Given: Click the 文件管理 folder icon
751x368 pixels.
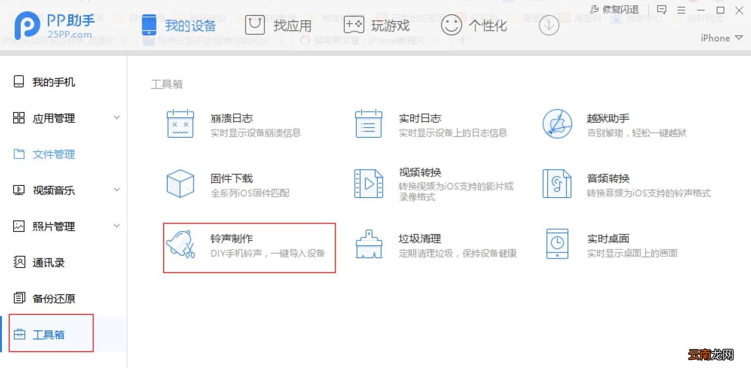Looking at the screenshot, I should point(19,154).
